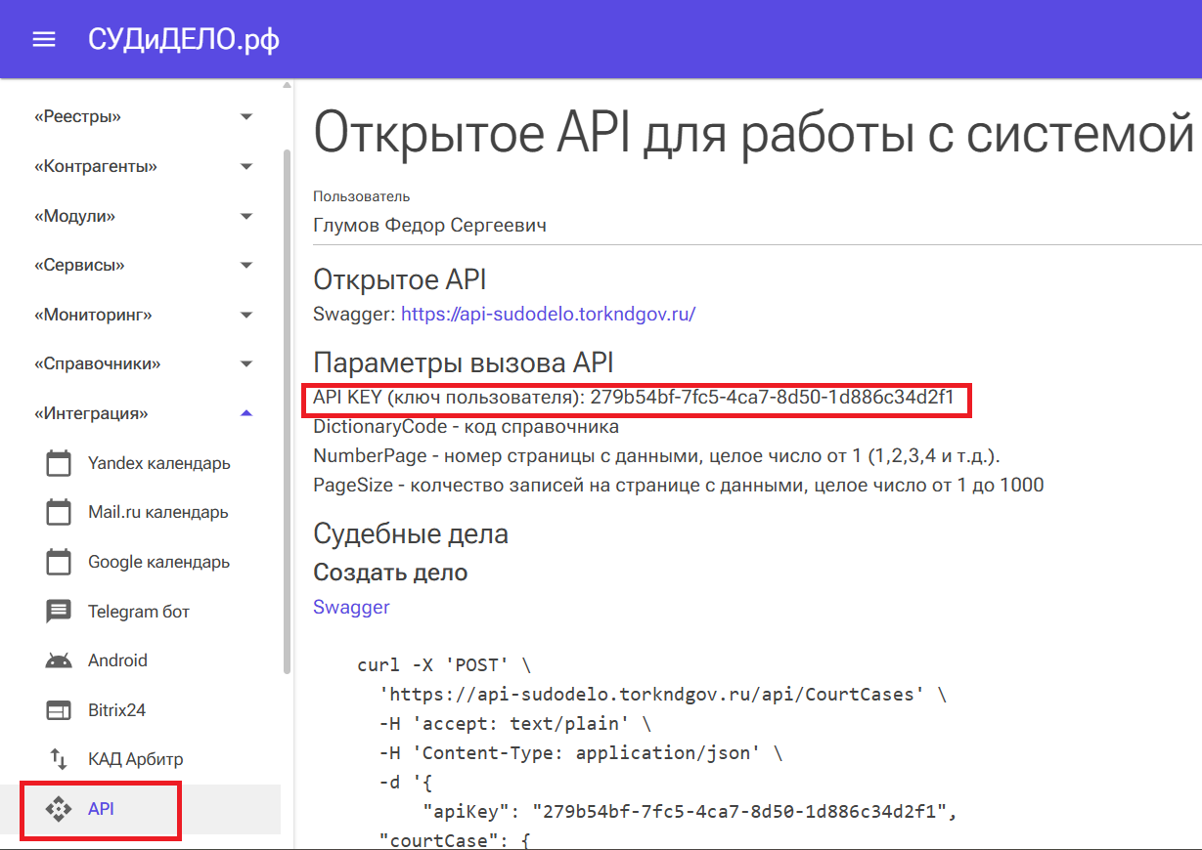
Task: Expand the «Контрагенты» dropdown arrow
Action: (x=246, y=167)
